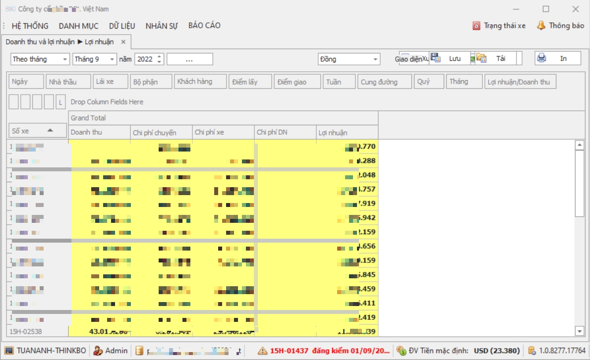The width and height of the screenshot is (590, 360).
Task: Click the currency coins icon in status bar
Action: click(x=402, y=351)
